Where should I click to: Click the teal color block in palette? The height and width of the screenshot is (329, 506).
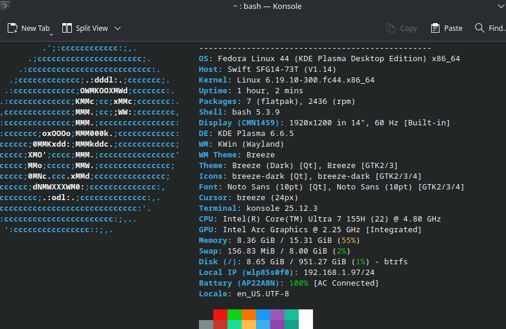(x=292, y=315)
